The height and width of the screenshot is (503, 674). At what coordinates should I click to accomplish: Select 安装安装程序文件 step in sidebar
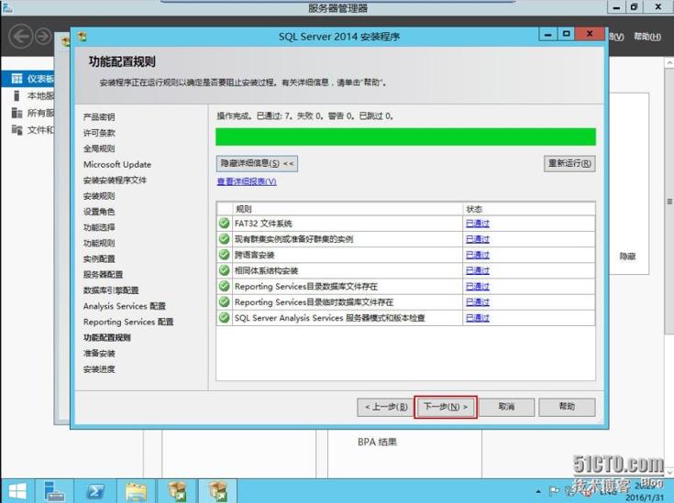[x=115, y=180]
